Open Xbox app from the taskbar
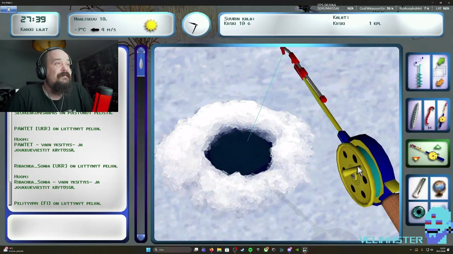Image resolution: width=453 pixels, height=254 pixels. tap(266, 250)
